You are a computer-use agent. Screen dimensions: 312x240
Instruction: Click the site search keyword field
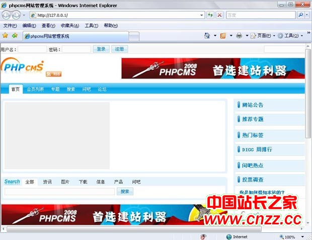click(x=60, y=192)
